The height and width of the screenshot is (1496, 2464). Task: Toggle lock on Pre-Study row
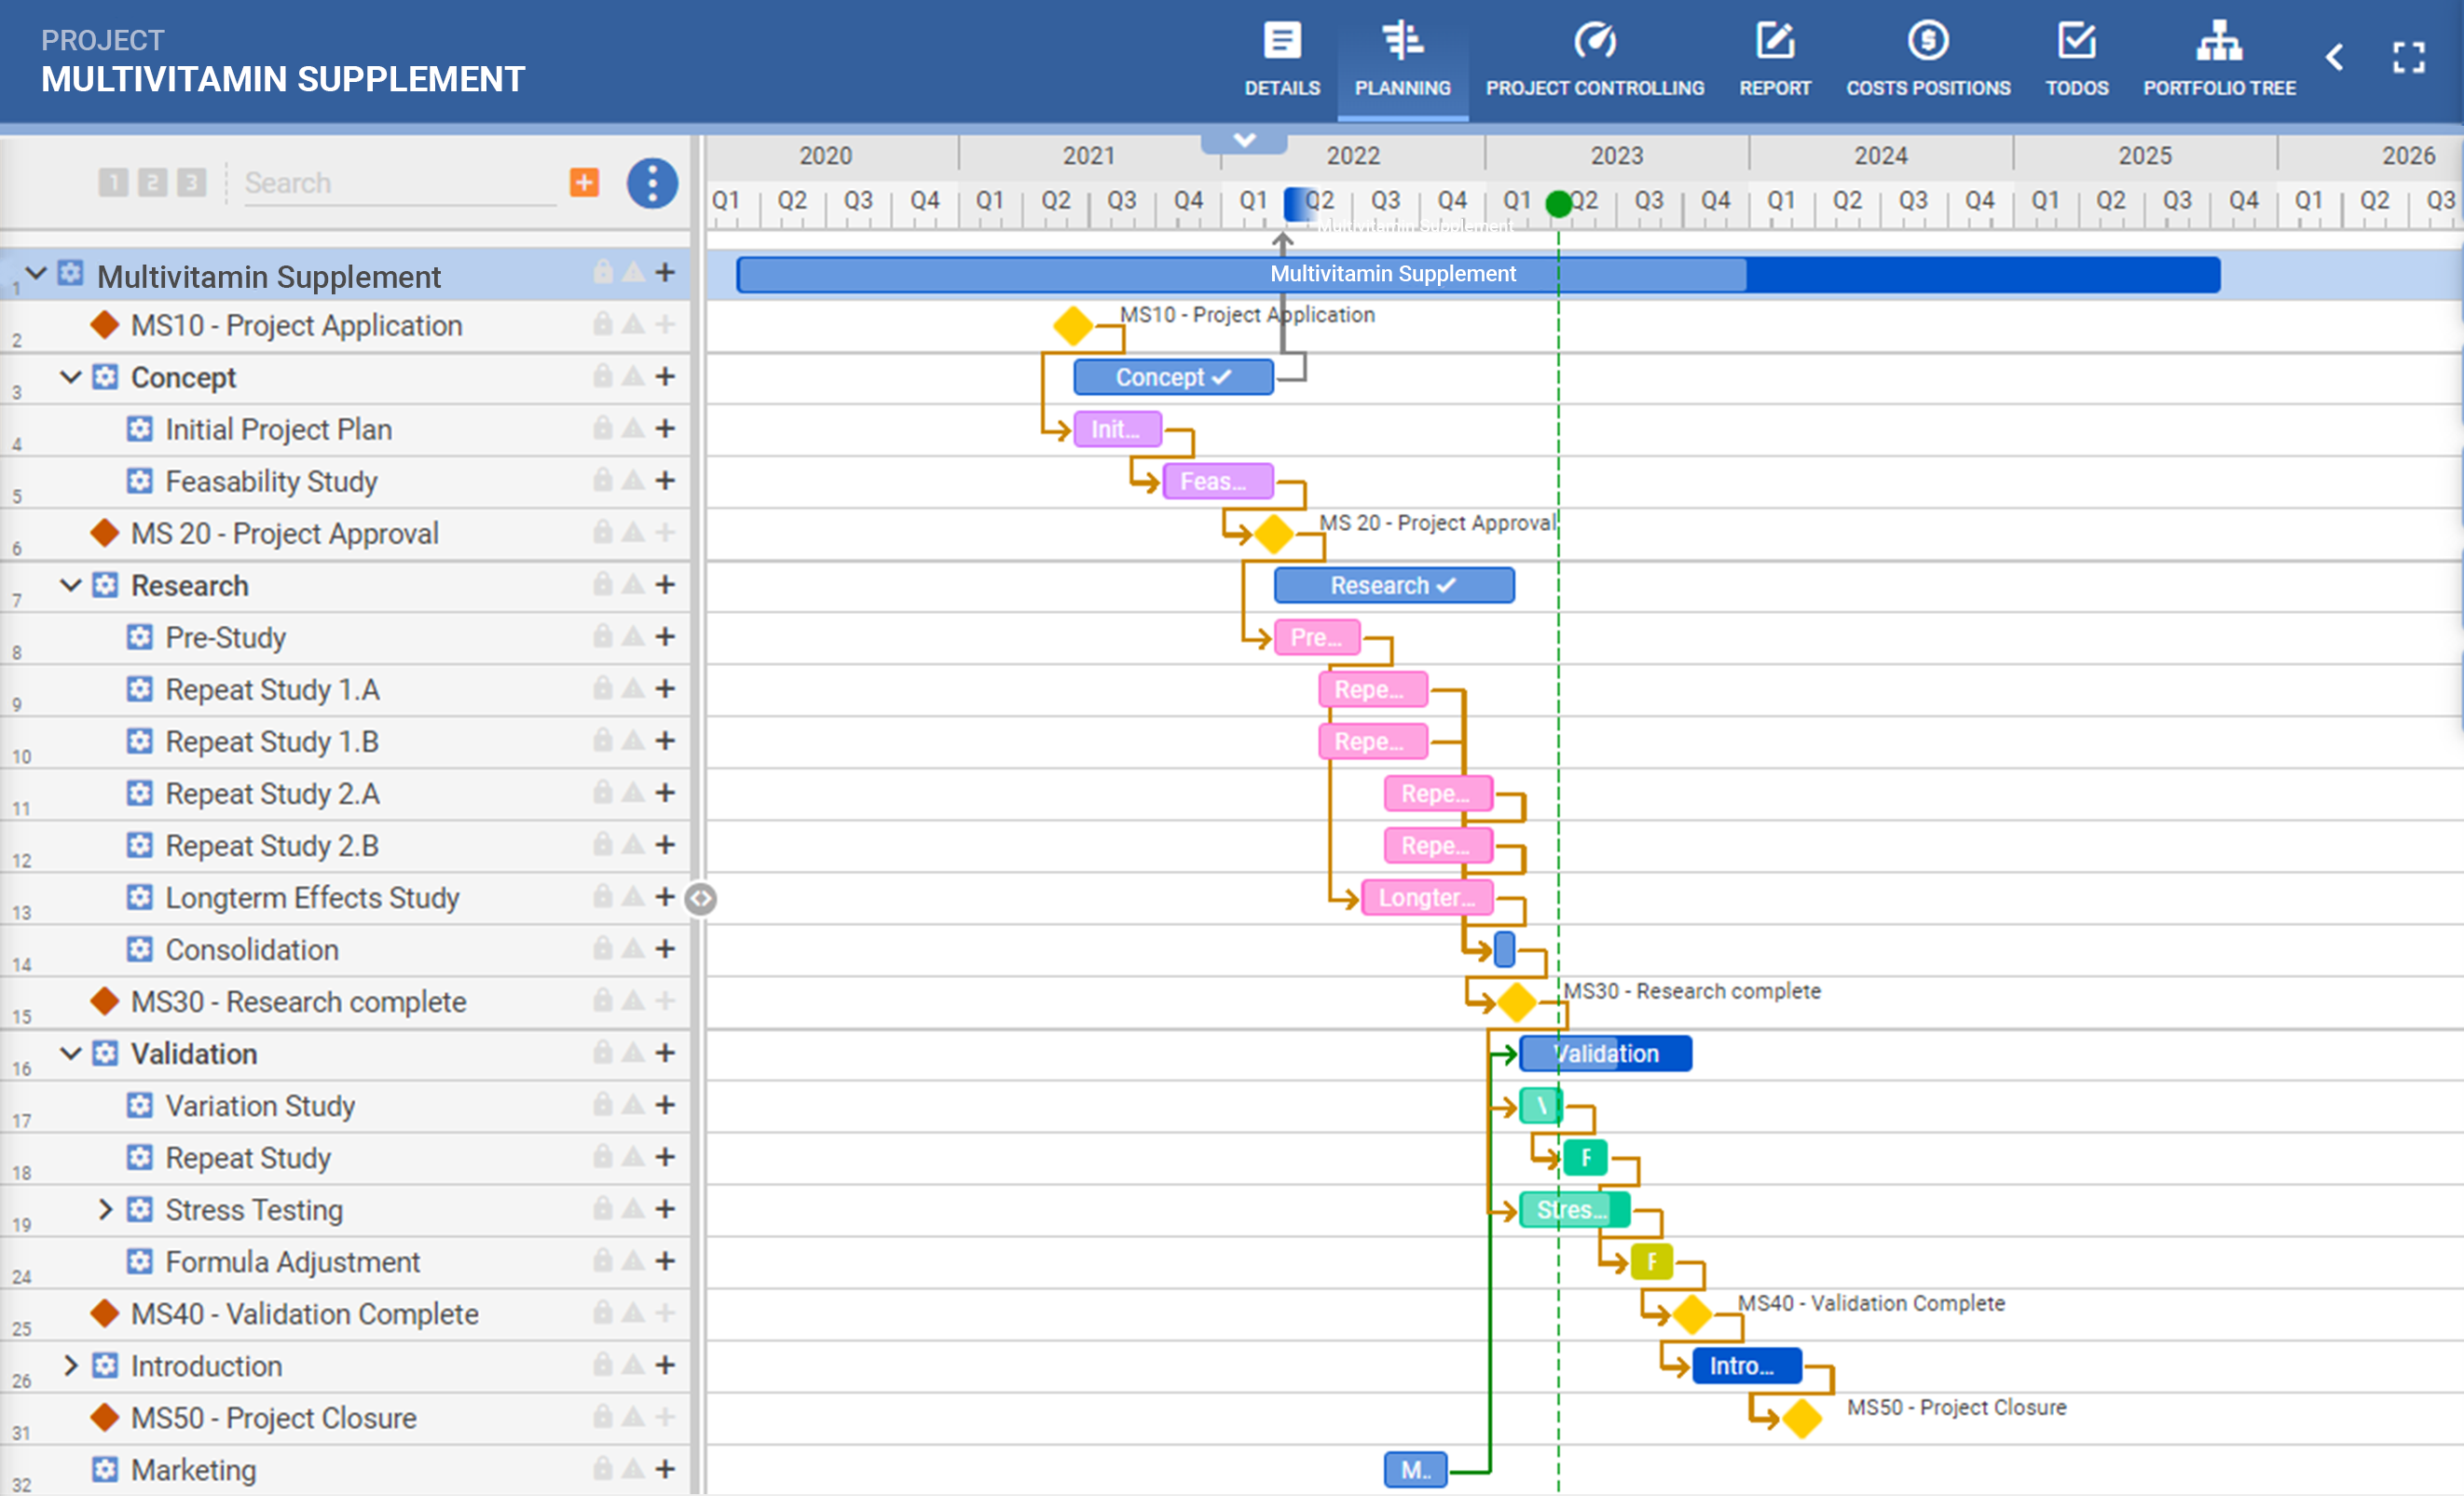(x=603, y=635)
